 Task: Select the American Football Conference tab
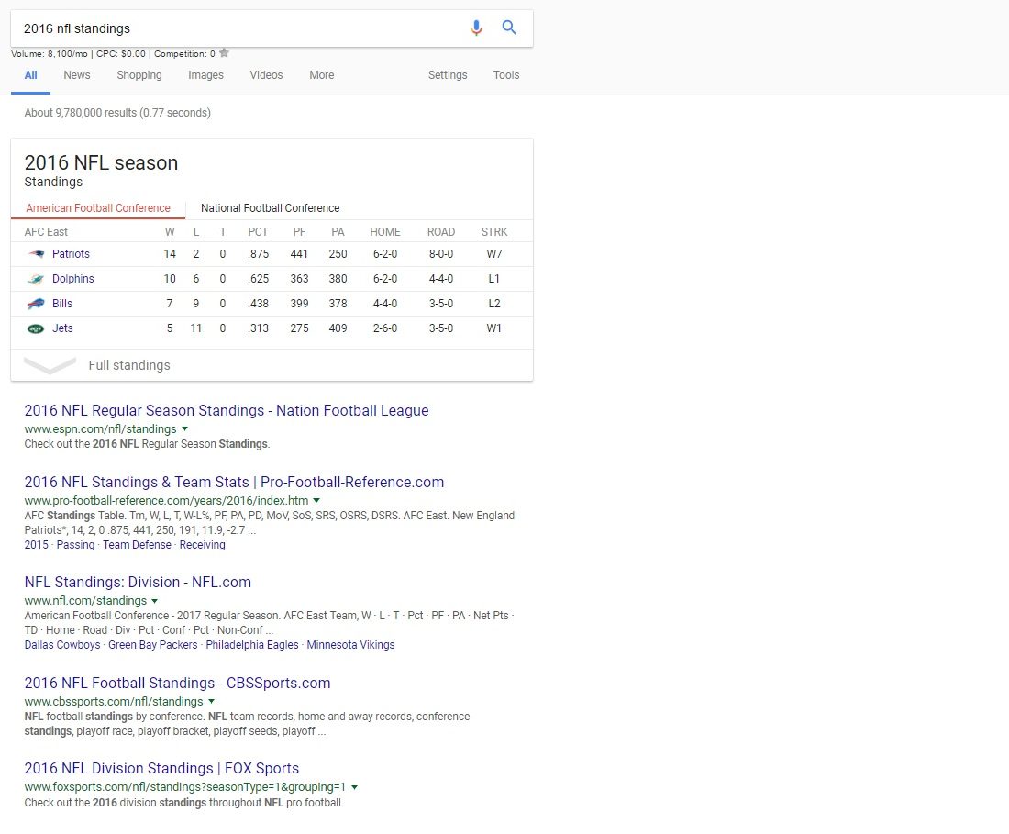(98, 208)
